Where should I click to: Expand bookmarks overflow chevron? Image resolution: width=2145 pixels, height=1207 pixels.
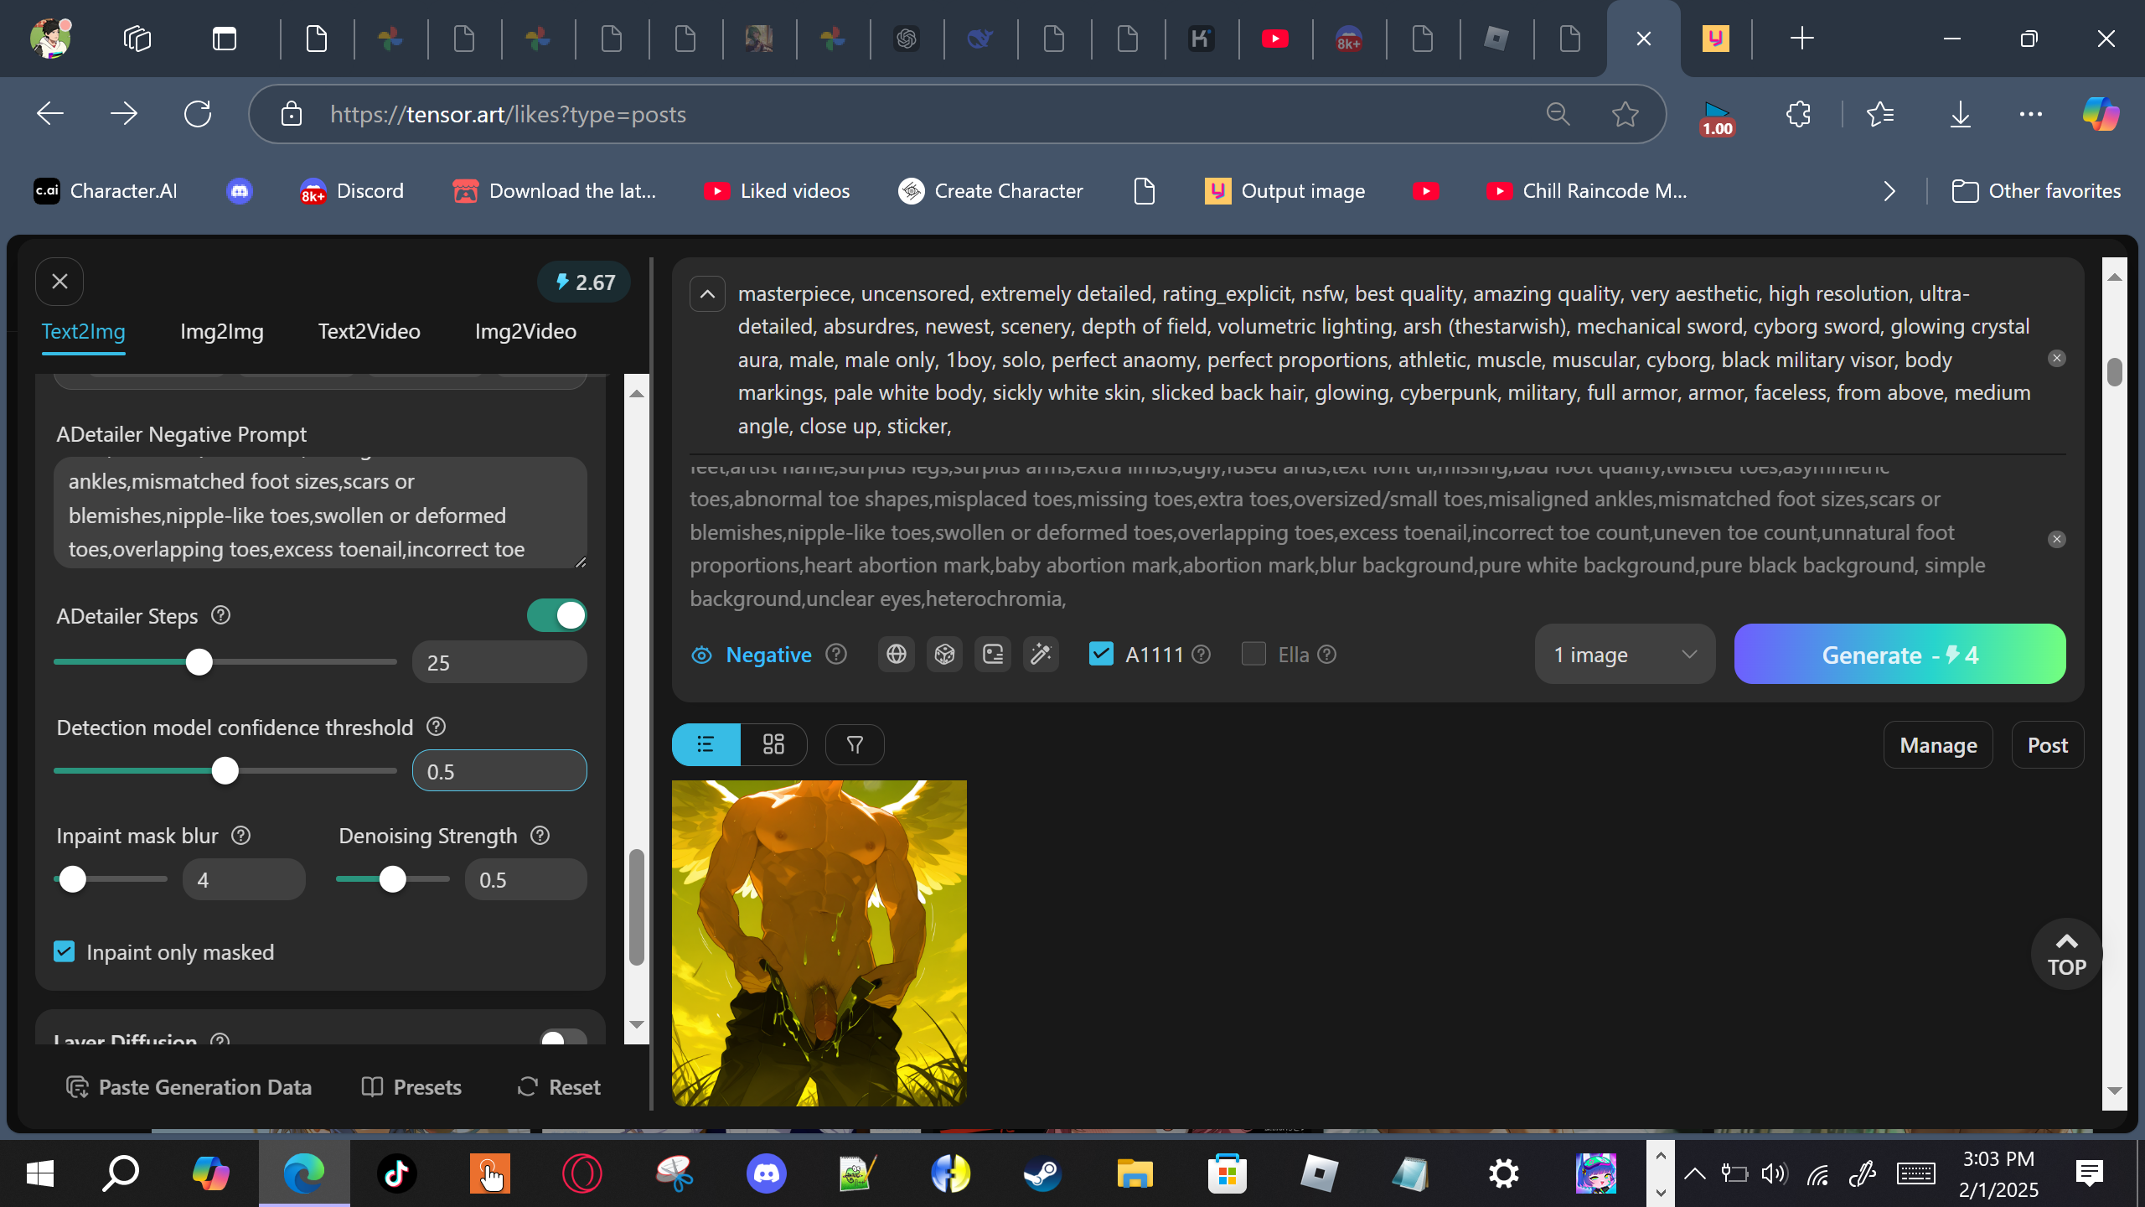[x=1889, y=191]
